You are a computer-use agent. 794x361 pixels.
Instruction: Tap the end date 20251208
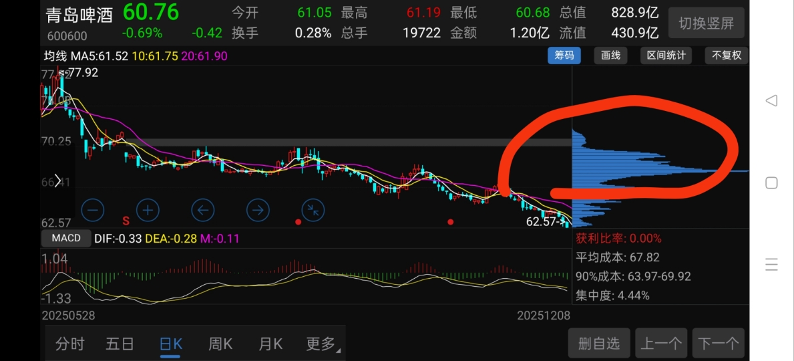tap(544, 316)
